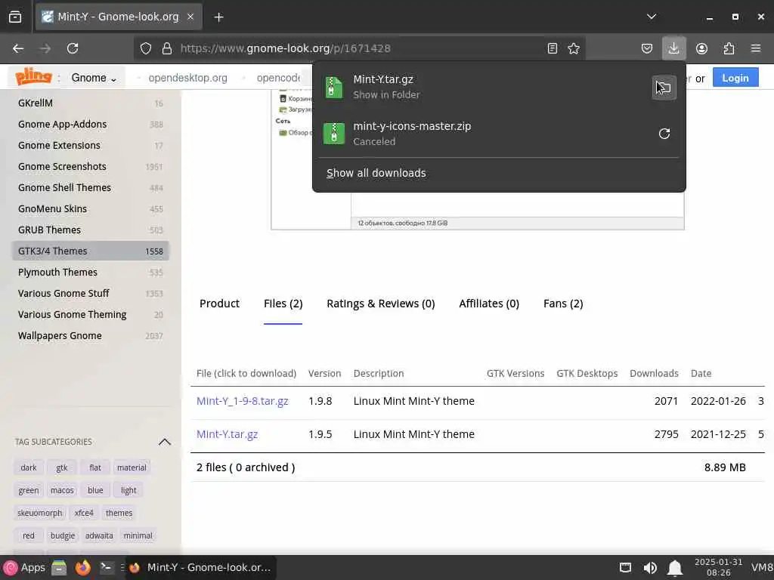This screenshot has height=580, width=774.
Task: Filter by gtk tag
Action: tap(62, 467)
